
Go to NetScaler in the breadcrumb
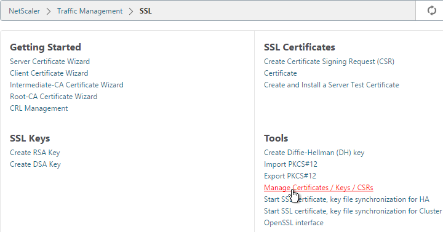[x=24, y=11]
